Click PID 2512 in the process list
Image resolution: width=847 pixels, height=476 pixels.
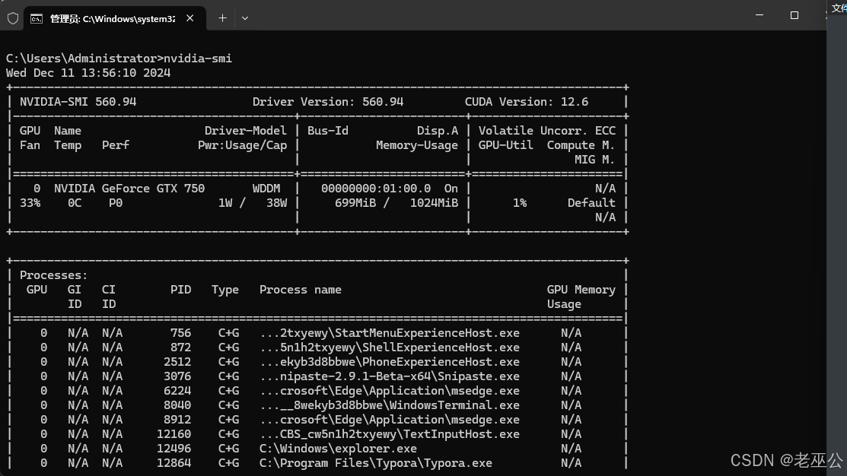[x=178, y=362]
